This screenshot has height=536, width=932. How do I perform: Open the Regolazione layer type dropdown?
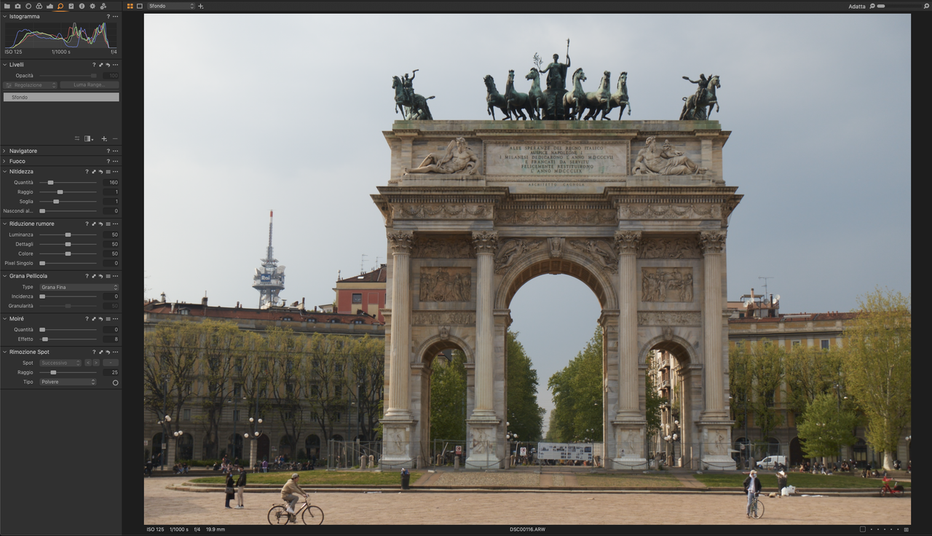pyautogui.click(x=30, y=85)
